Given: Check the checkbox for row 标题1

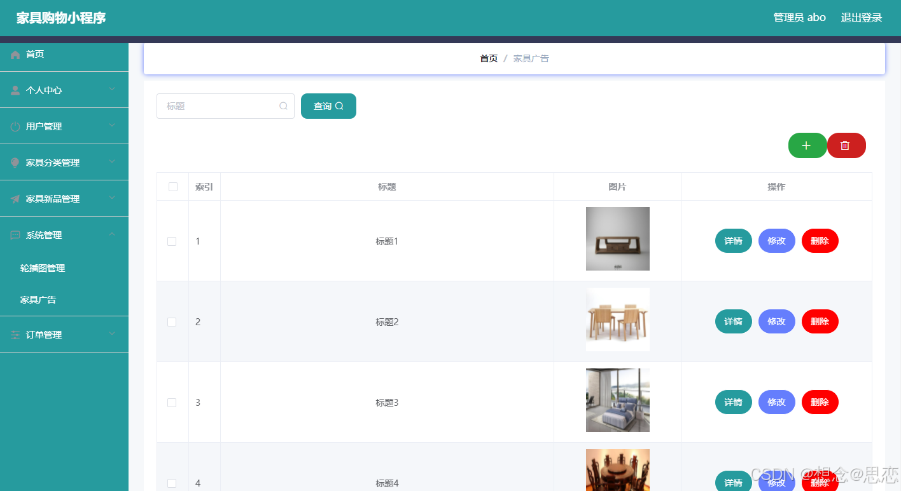Looking at the screenshot, I should [x=172, y=241].
